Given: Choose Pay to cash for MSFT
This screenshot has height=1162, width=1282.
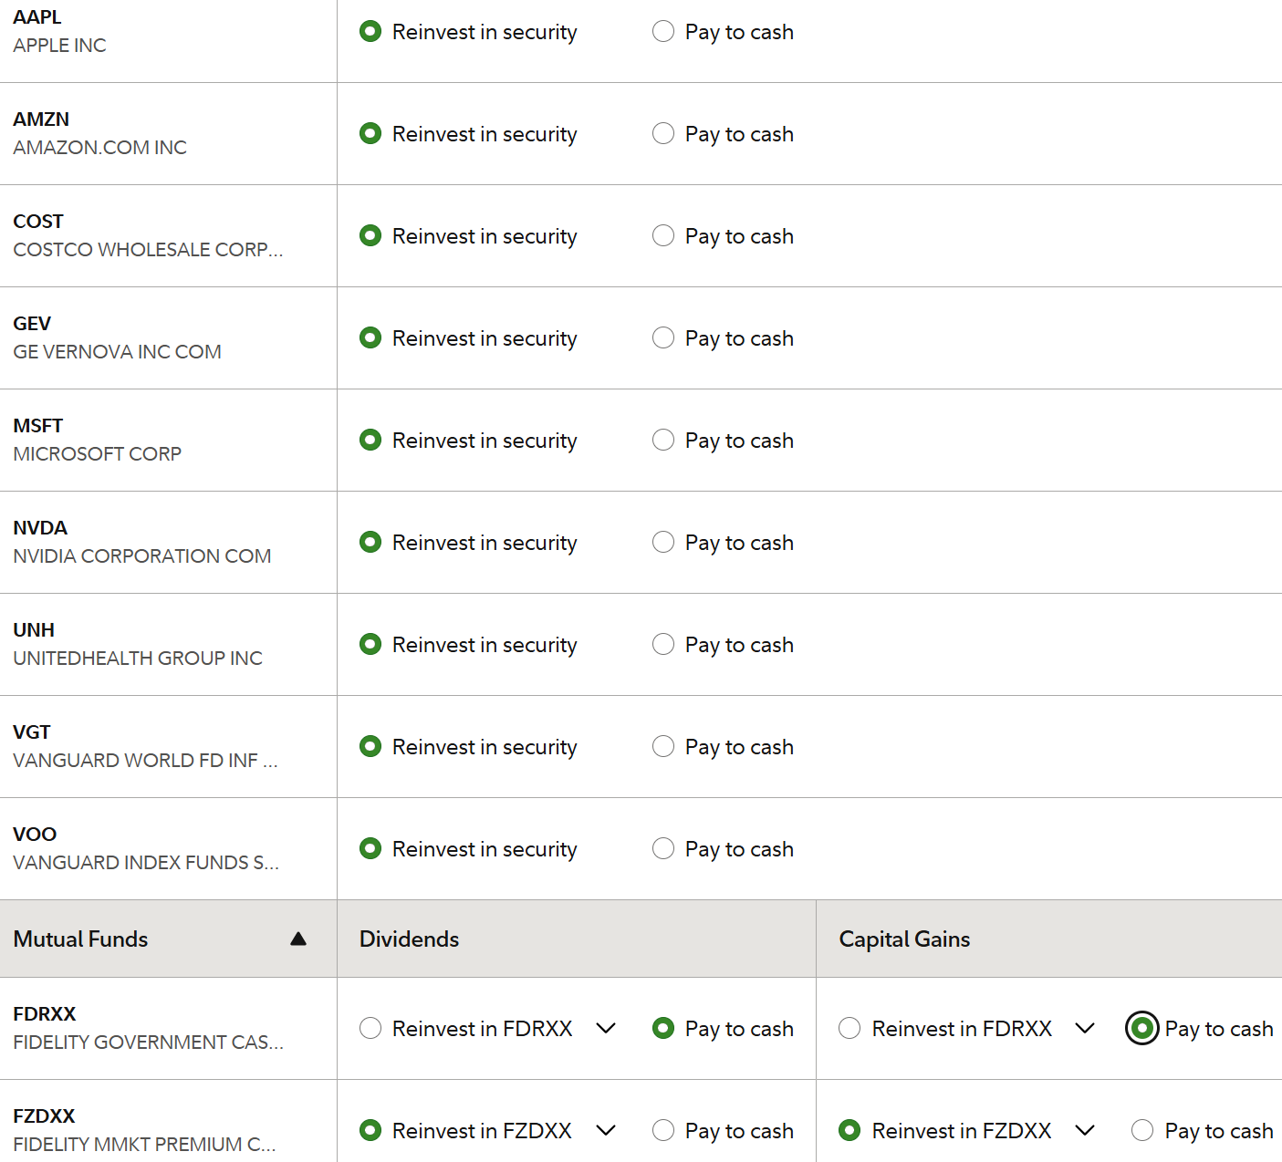Looking at the screenshot, I should pyautogui.click(x=663, y=441).
